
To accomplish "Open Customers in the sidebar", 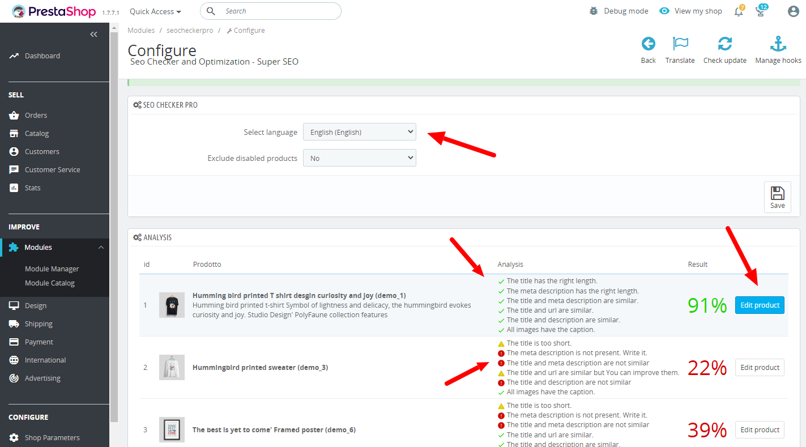I will coord(42,152).
